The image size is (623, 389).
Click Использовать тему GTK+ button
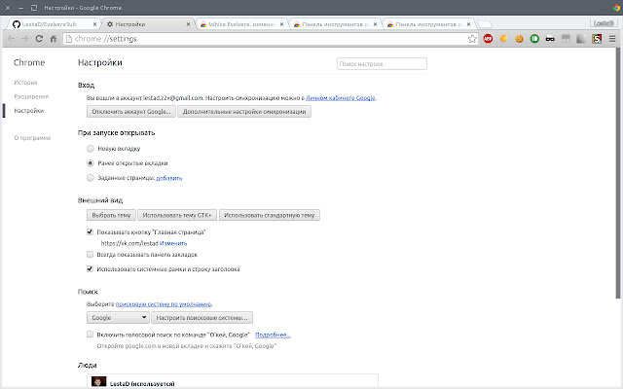coord(177,215)
